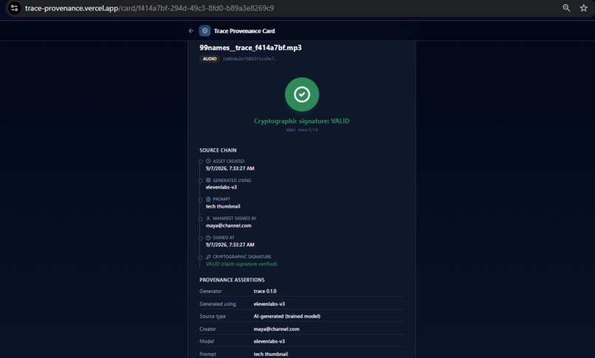Screen dimensions: 595x358
Task: Click maya@channel.com under Manifest Signed By
Action: 228,226
